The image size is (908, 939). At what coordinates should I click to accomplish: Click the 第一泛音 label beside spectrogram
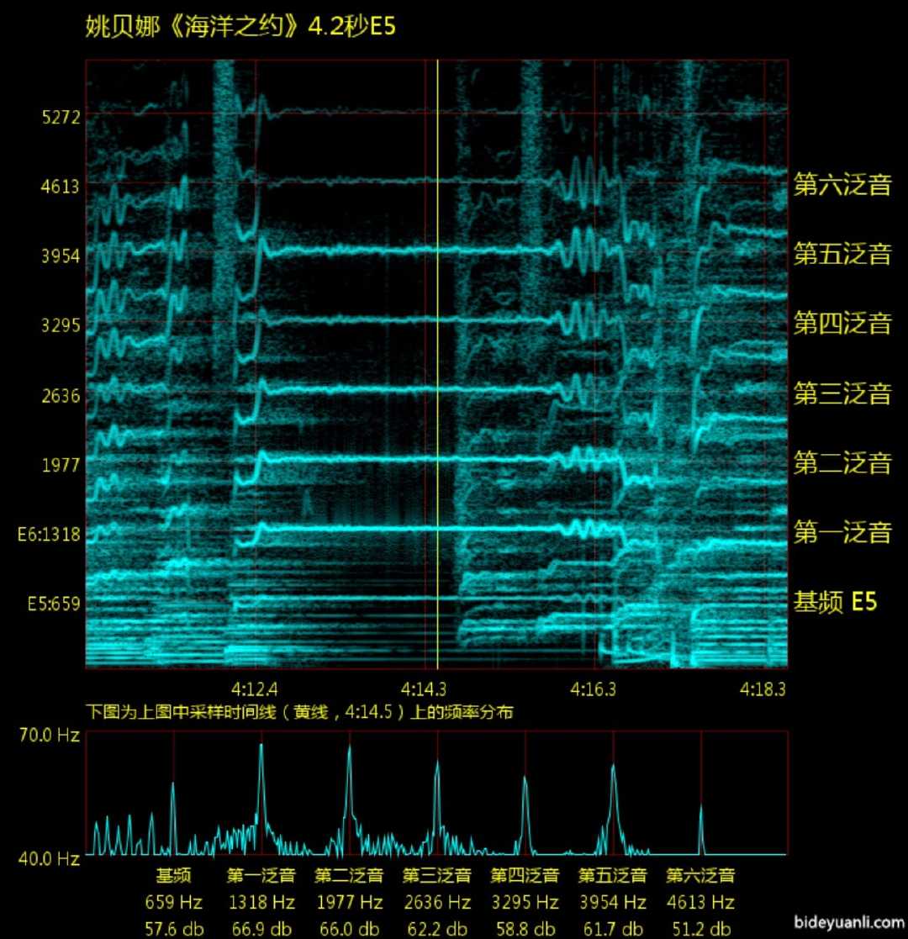click(x=842, y=532)
